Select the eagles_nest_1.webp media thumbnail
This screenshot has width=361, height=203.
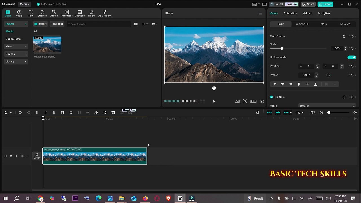47,45
